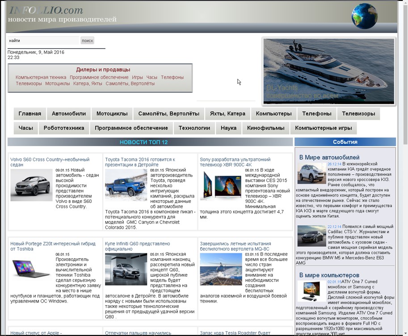Click the white KIA KX3 thumbnail
Viewport: 408px width, 336px height.
(x=312, y=173)
